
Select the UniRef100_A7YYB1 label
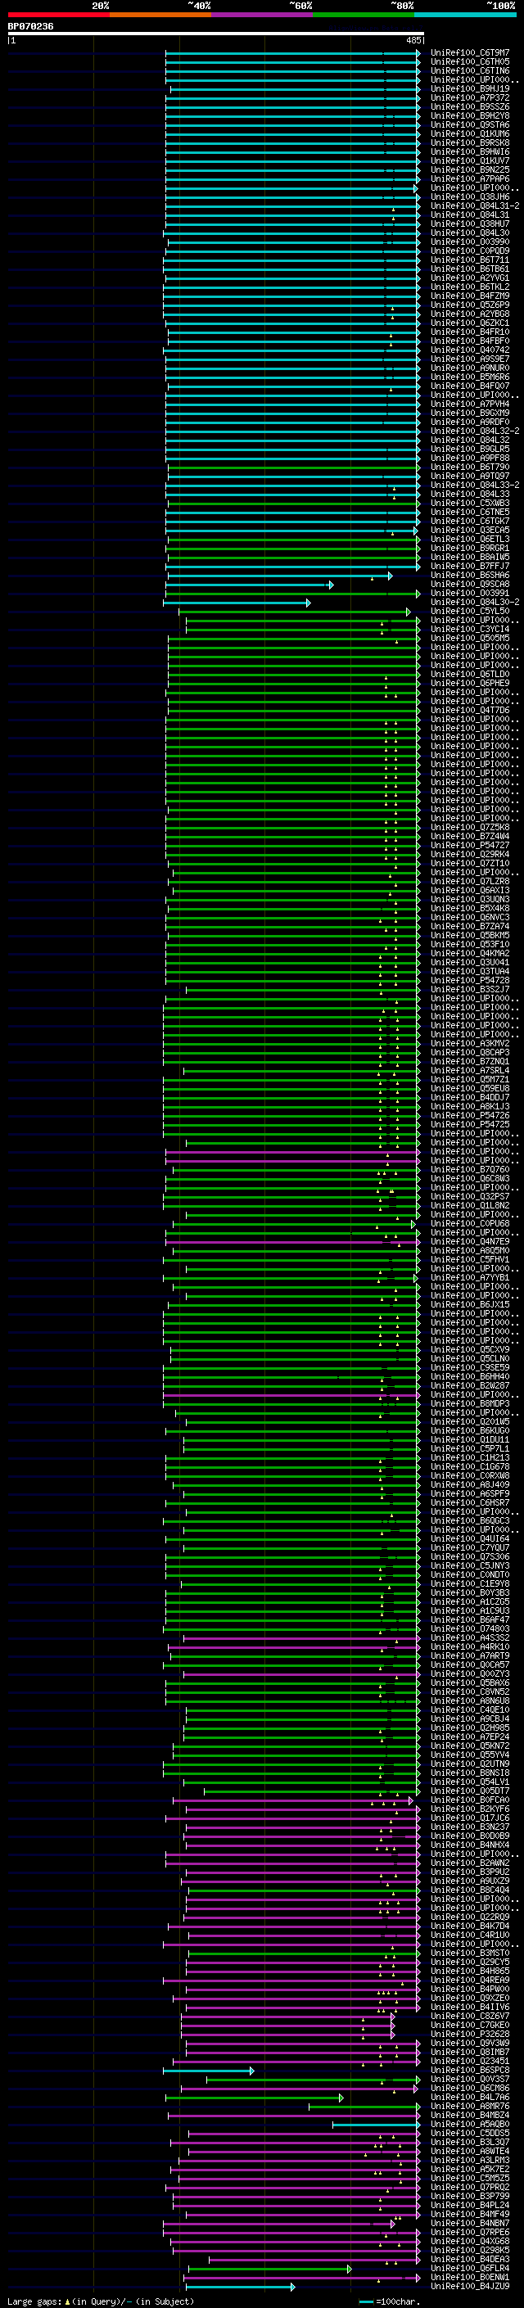click(x=469, y=1278)
